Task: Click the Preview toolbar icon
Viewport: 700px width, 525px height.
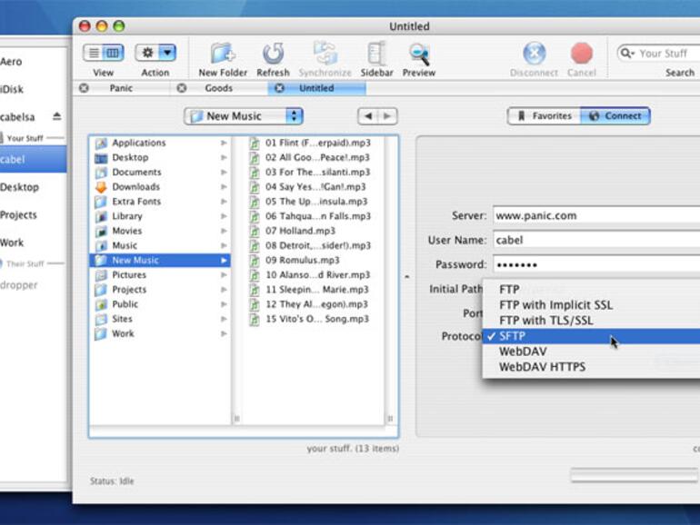Action: click(x=418, y=54)
